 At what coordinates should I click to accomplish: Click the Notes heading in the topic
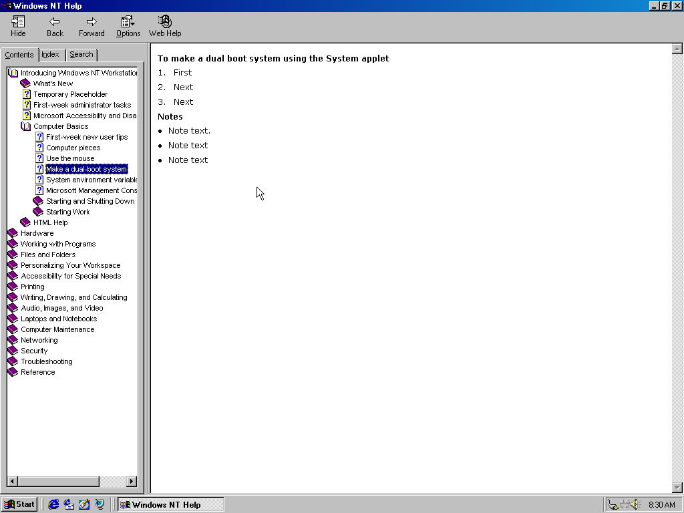coord(170,116)
